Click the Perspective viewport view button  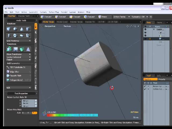[x=50, y=26]
